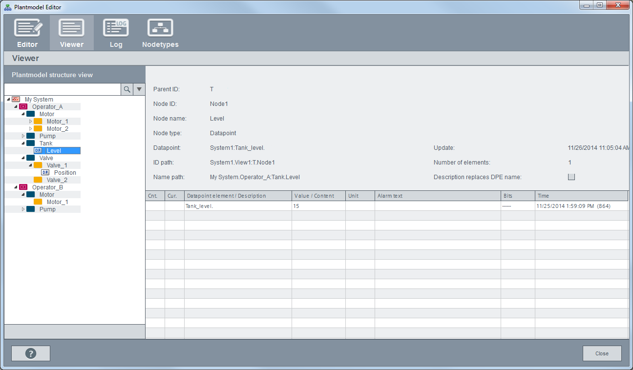This screenshot has height=370, width=633.
Task: Click the help question mark button
Action: (31, 353)
